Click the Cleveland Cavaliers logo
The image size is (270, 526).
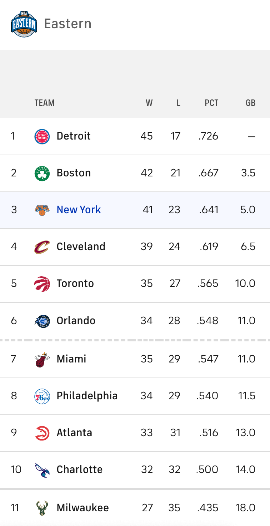point(42,247)
